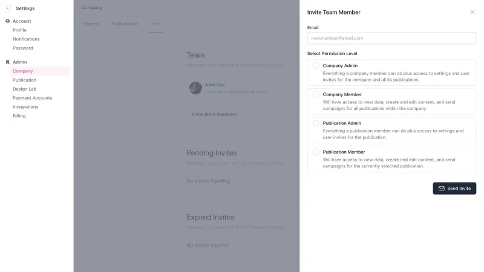
Task: Select the Company Admin radio option
Action: [x=316, y=66]
